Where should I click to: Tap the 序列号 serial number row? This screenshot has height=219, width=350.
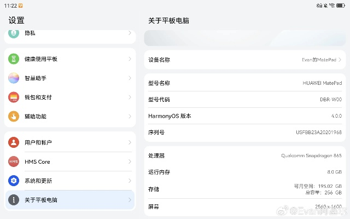coord(244,132)
